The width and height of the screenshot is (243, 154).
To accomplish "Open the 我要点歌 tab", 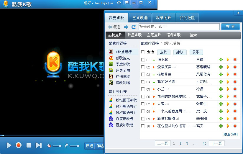I will coord(116,18).
